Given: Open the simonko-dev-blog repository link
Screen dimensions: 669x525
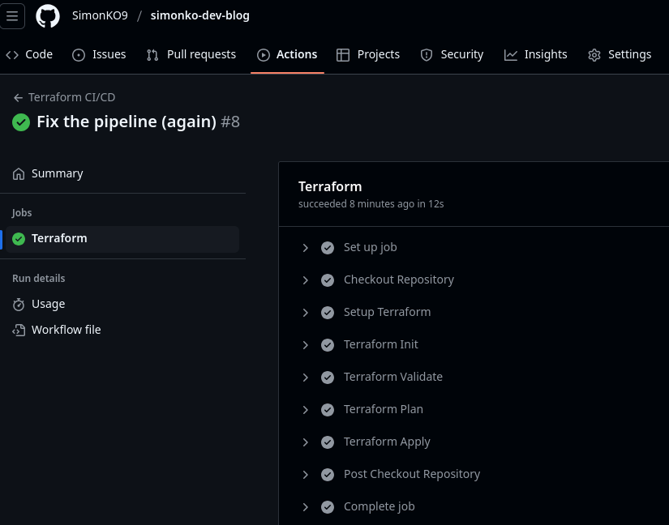Looking at the screenshot, I should point(200,15).
